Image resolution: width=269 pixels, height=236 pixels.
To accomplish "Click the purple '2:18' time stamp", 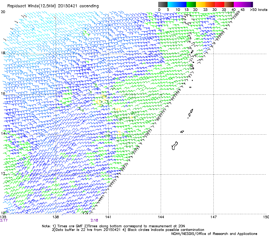I will (95, 220).
